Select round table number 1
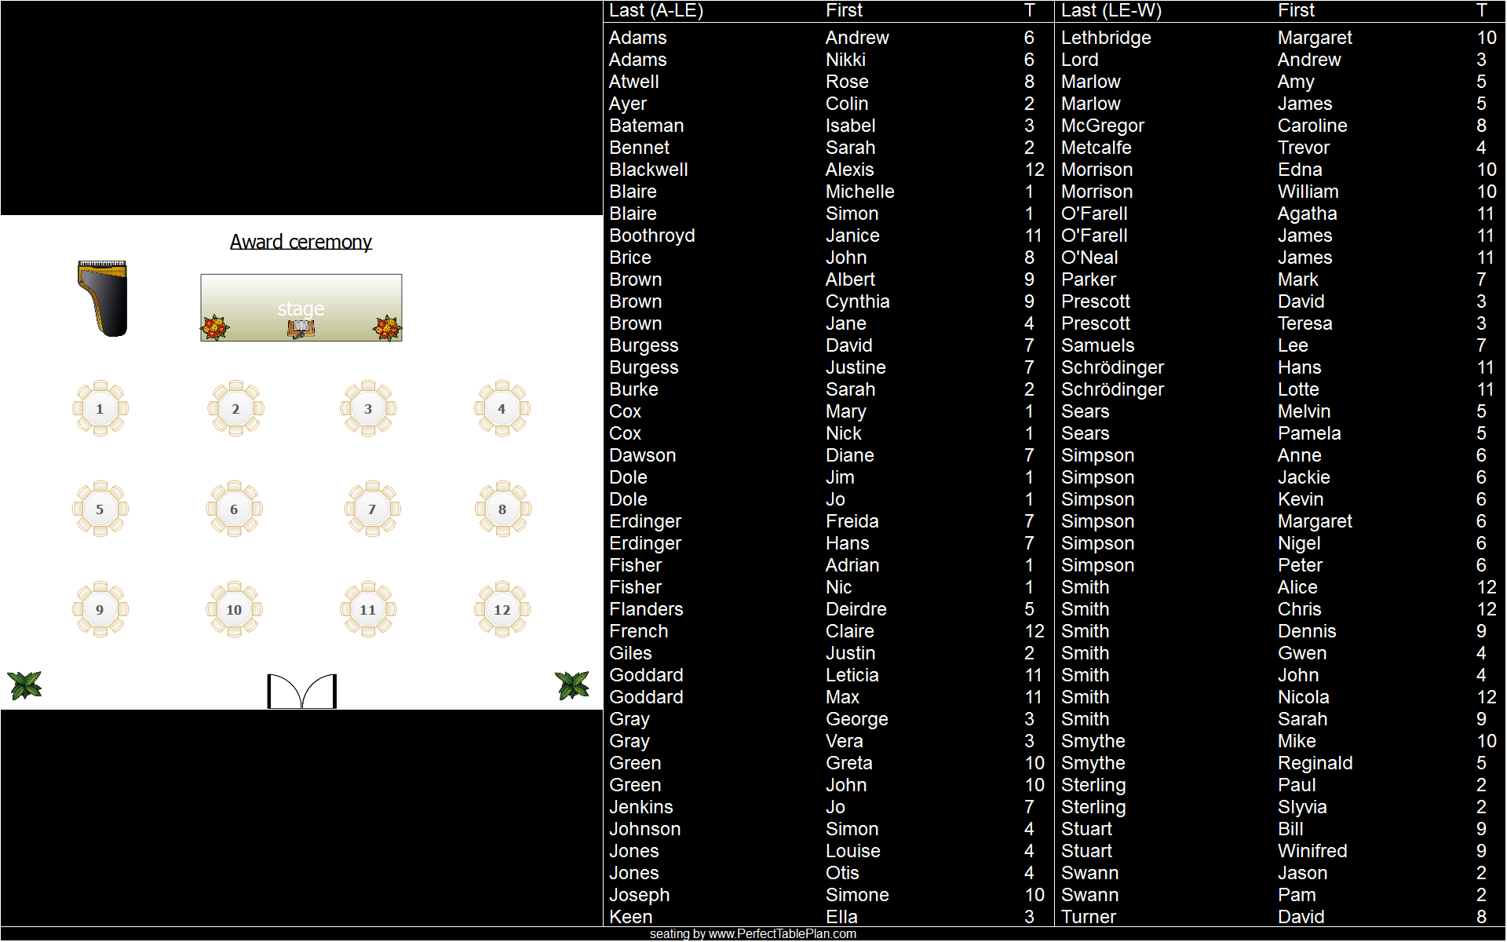The height and width of the screenshot is (942, 1507). 100,409
